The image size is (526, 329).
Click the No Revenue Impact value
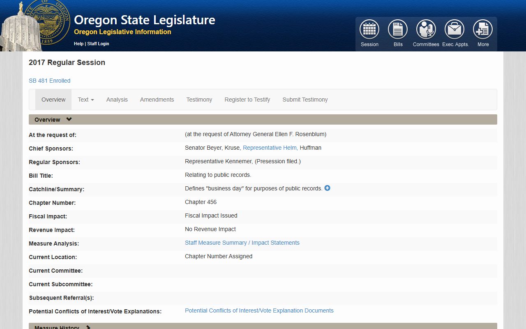(x=210, y=229)
